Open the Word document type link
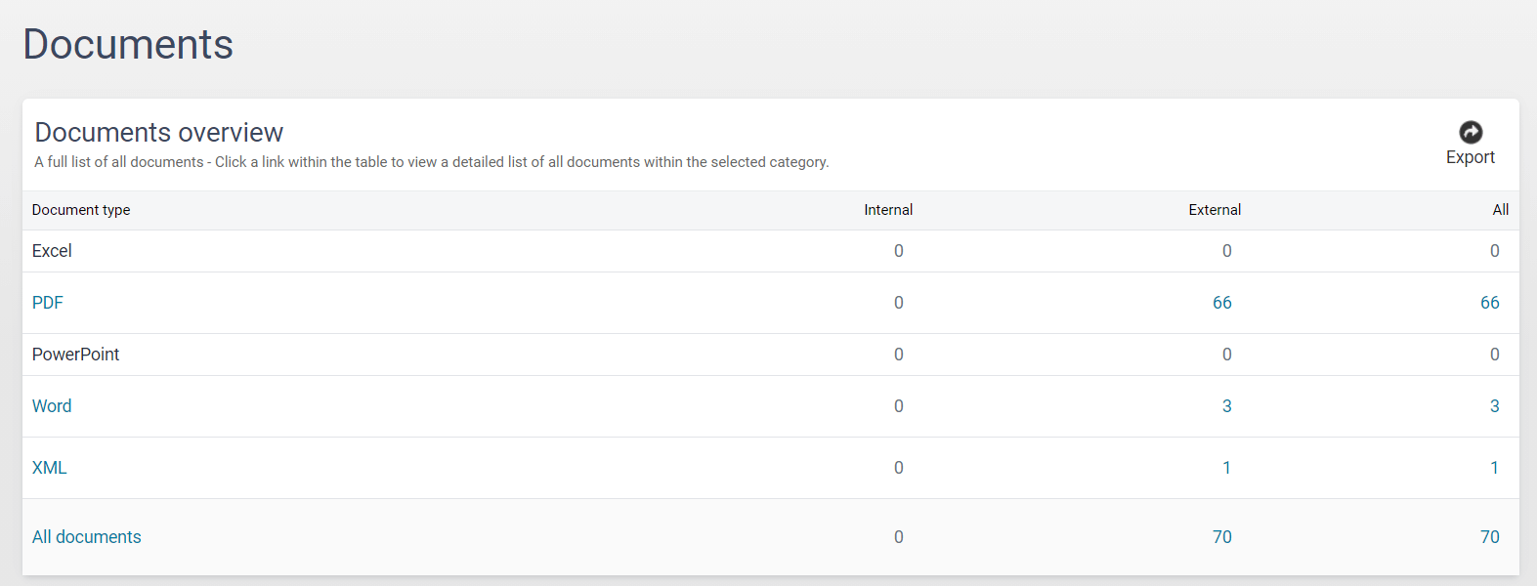 [x=52, y=406]
